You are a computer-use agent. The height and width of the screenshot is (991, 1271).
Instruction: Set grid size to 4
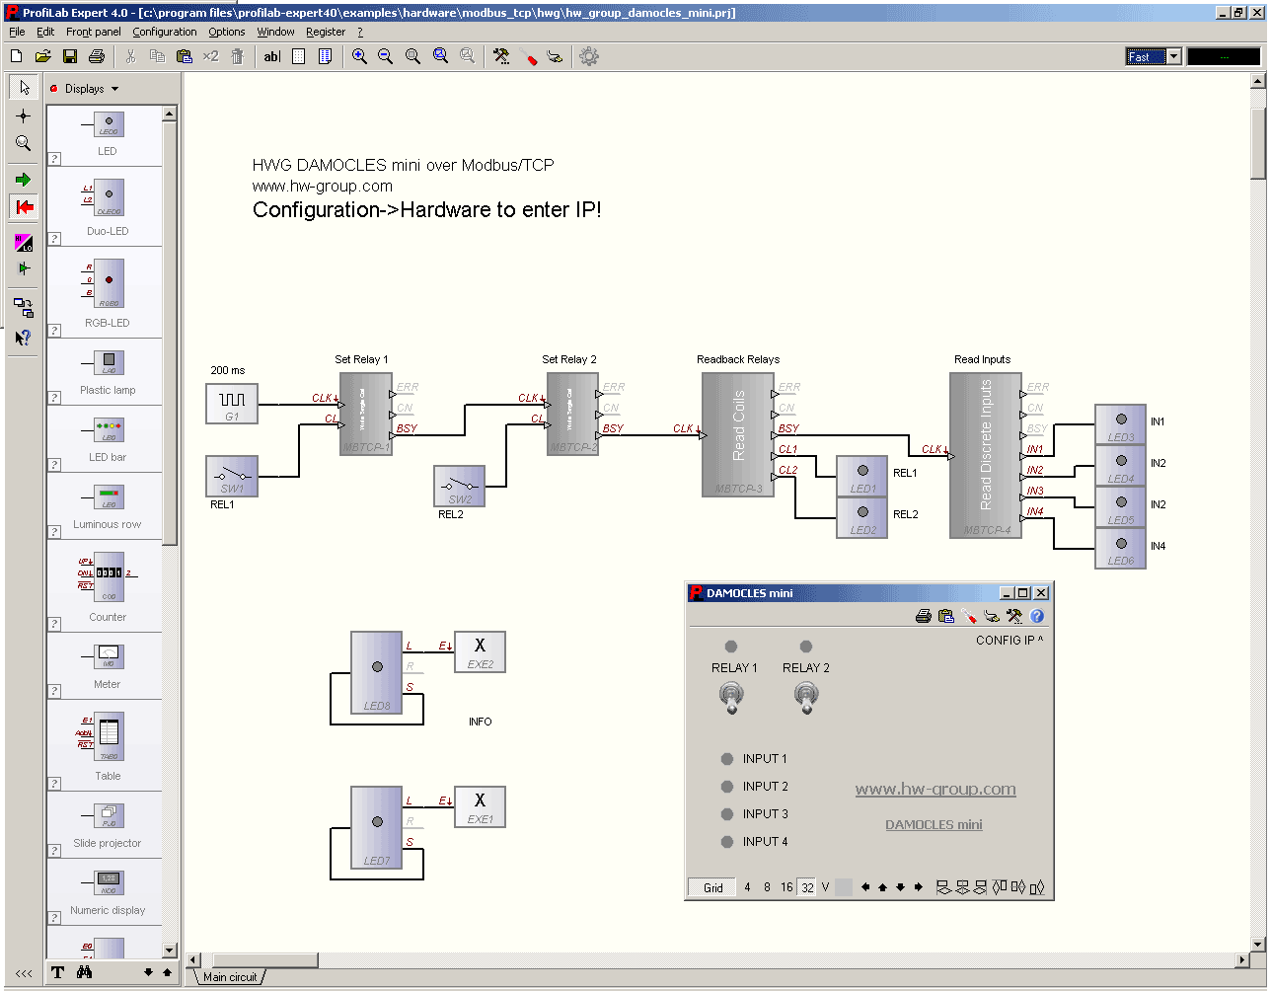point(747,887)
